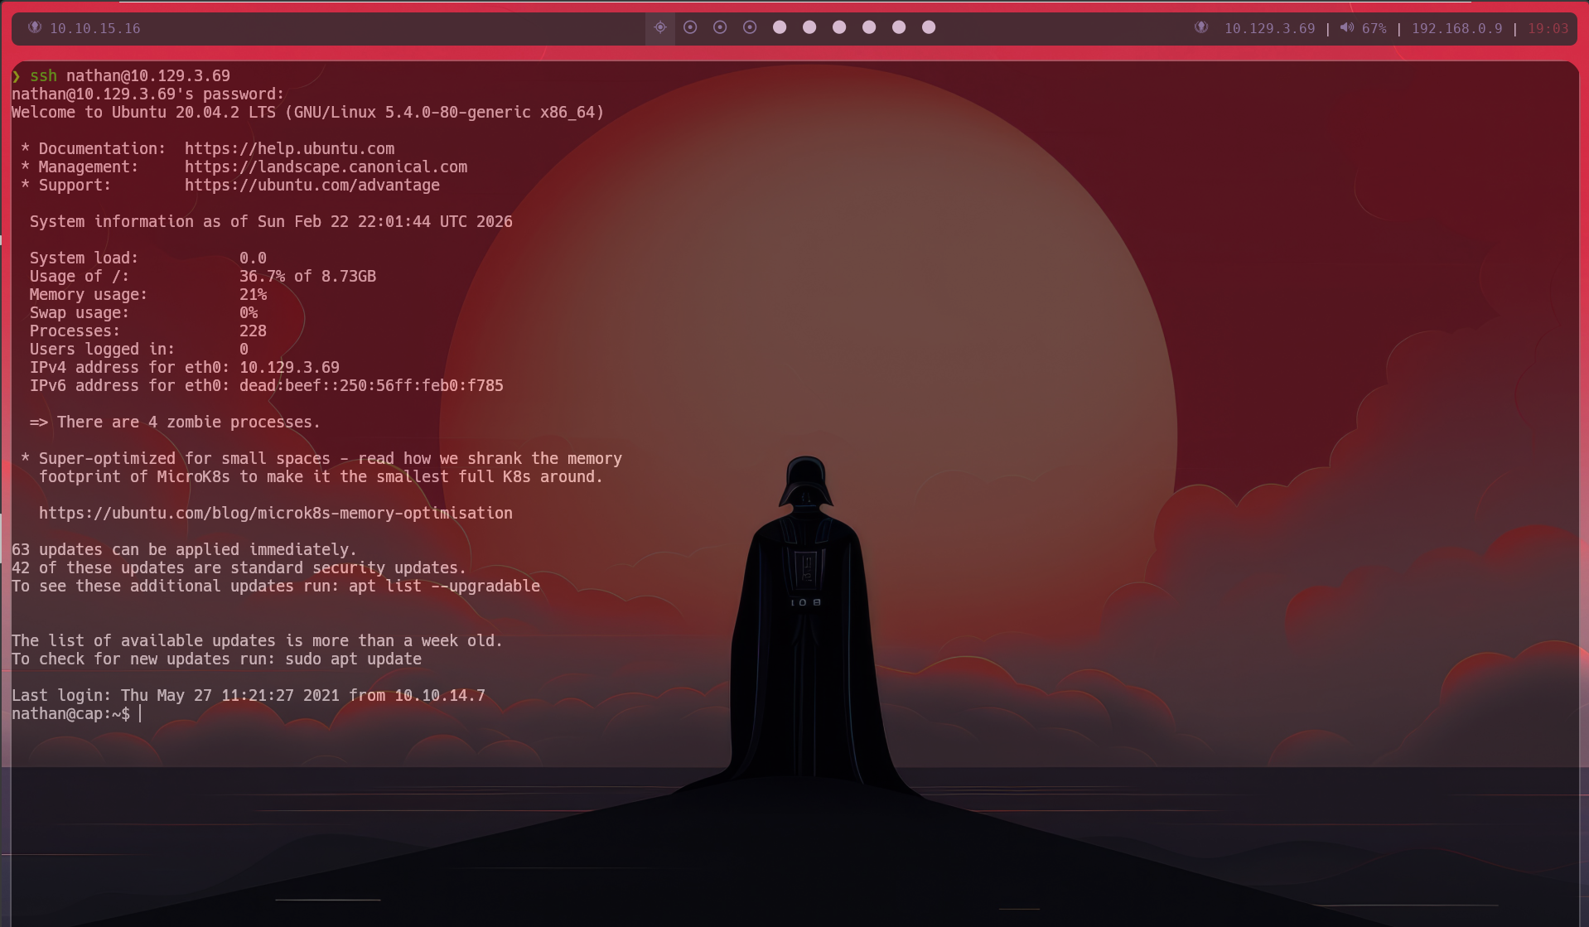The width and height of the screenshot is (1589, 927).
Task: Click the 19:03 clock
Action: 1548,28
